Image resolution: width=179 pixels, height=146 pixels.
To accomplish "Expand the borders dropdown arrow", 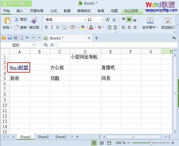I will point(69,27).
